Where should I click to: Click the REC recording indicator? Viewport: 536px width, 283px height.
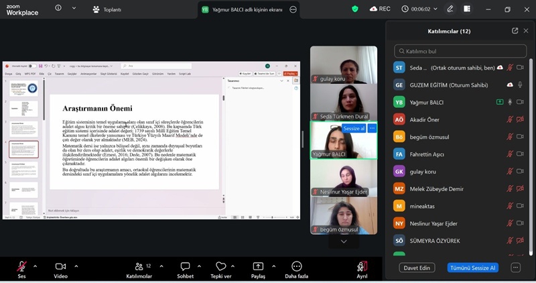click(380, 9)
